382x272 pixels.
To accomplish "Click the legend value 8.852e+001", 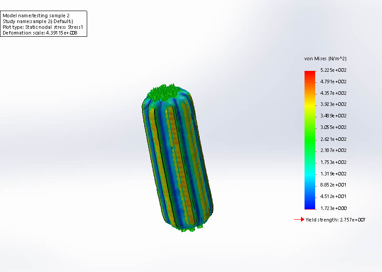I will coord(333,185).
